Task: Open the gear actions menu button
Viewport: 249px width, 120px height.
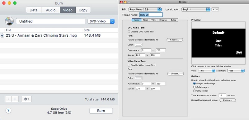Action: pos(26,99)
